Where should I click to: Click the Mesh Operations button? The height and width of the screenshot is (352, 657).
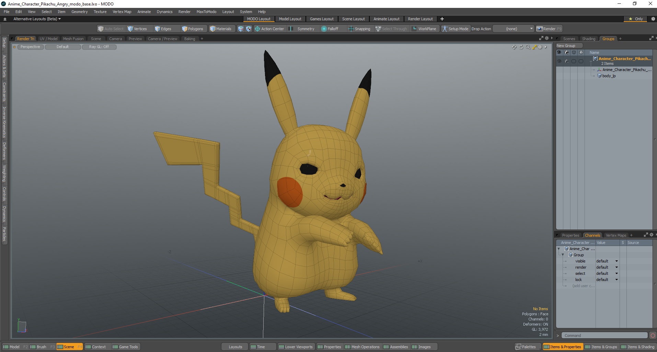(362, 347)
